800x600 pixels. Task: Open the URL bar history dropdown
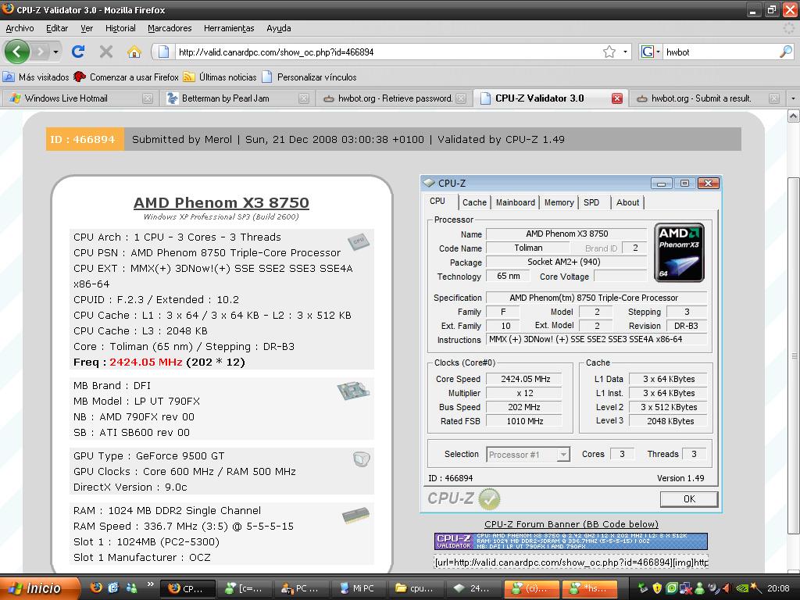click(625, 52)
